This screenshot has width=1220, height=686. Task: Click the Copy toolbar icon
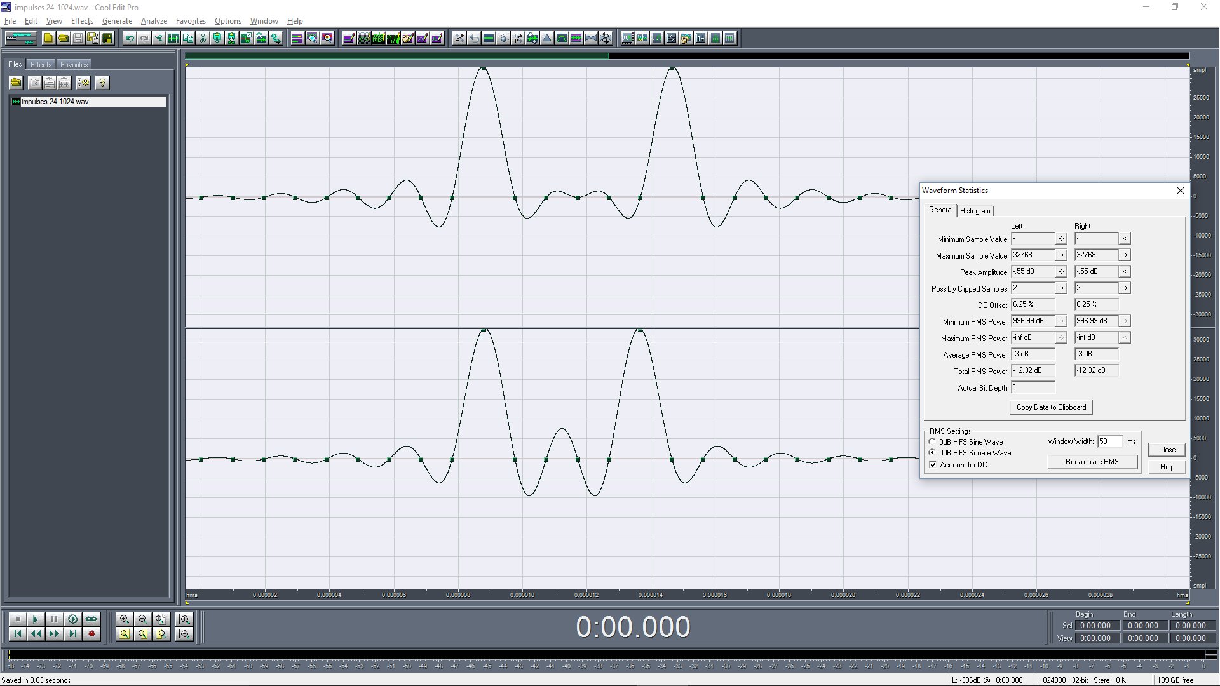[188, 38]
